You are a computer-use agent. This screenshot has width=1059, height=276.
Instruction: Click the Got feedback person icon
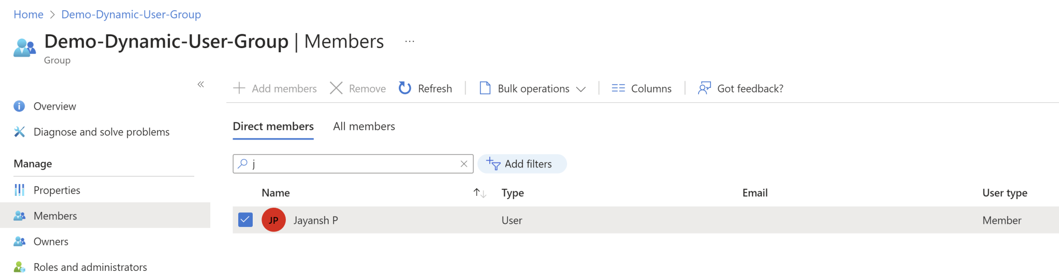click(704, 88)
